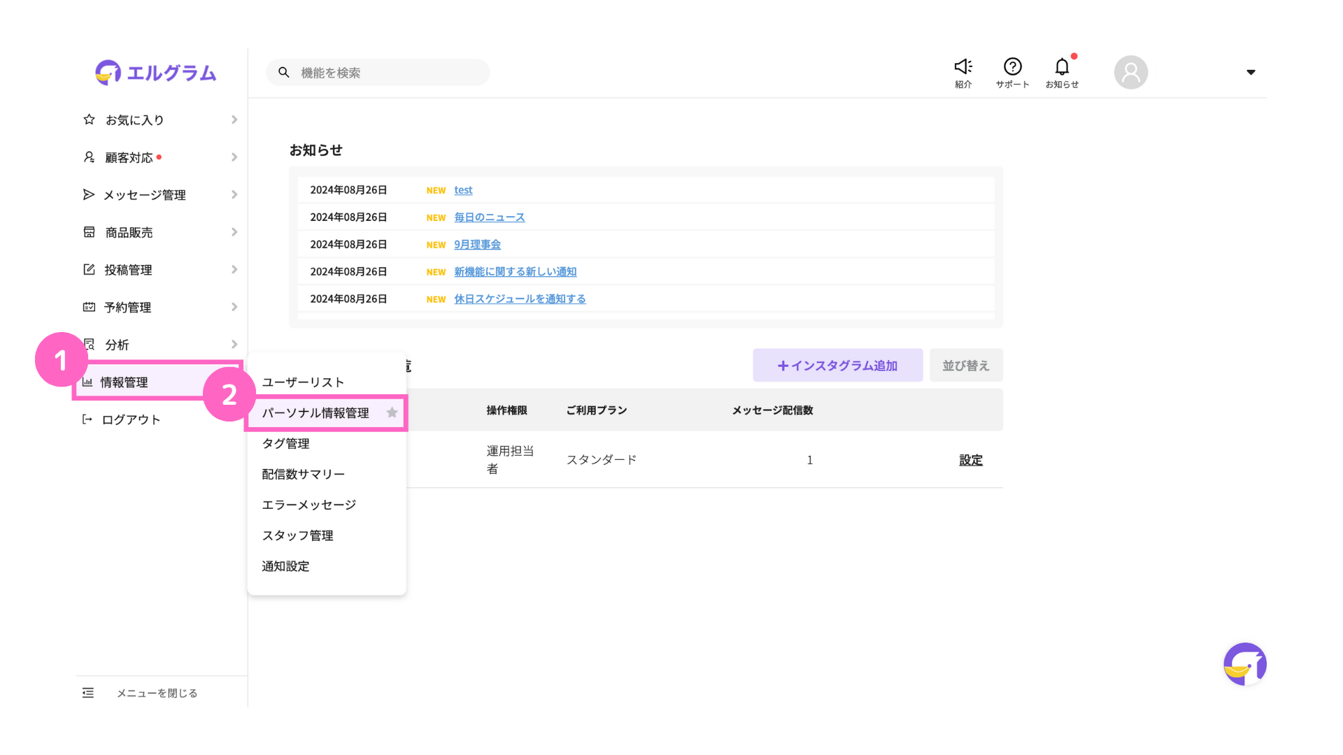Select タグ管理 menu entry

(x=285, y=443)
